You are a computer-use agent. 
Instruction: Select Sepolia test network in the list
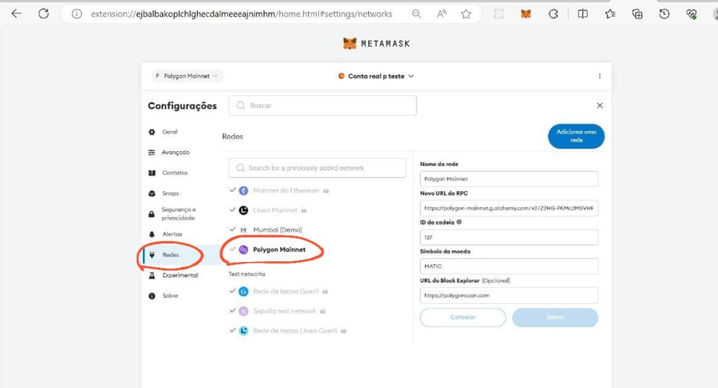coord(284,311)
